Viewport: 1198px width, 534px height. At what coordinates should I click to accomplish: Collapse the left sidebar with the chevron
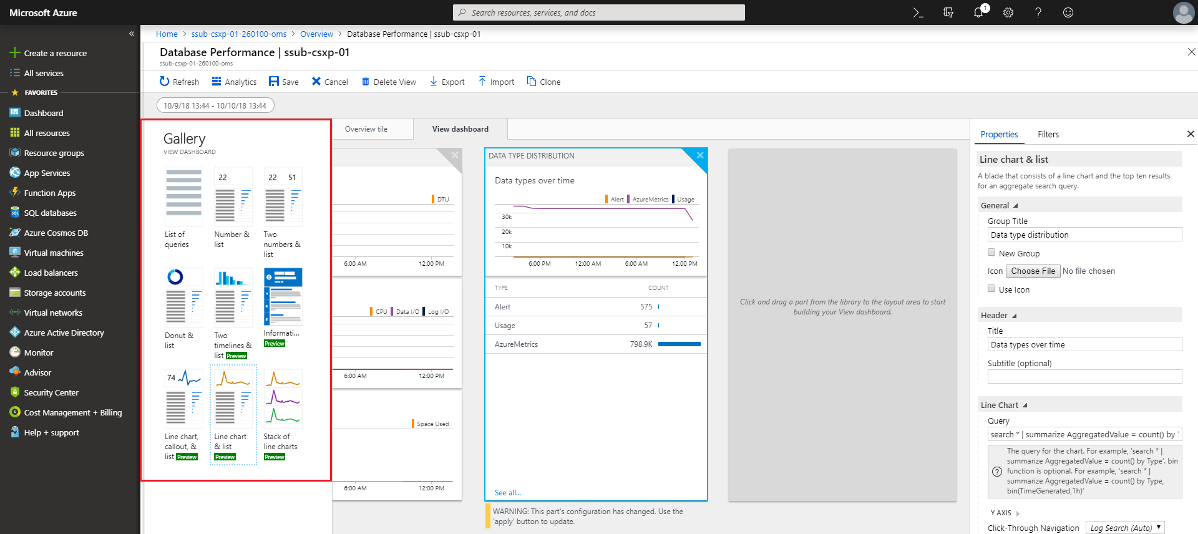click(132, 34)
